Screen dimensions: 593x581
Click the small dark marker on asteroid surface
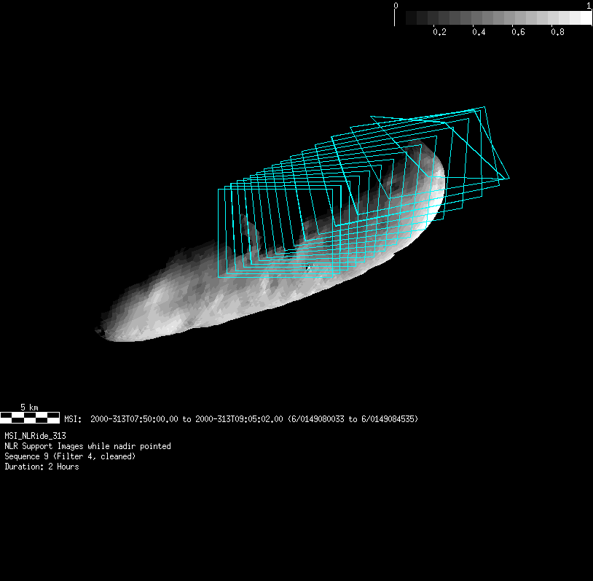coord(308,268)
